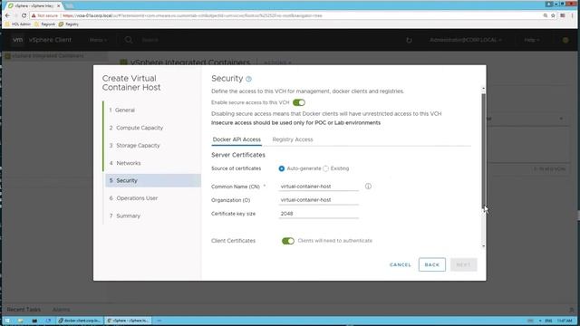The image size is (580, 326).
Task: Select Auto-generate certificate source
Action: point(282,168)
